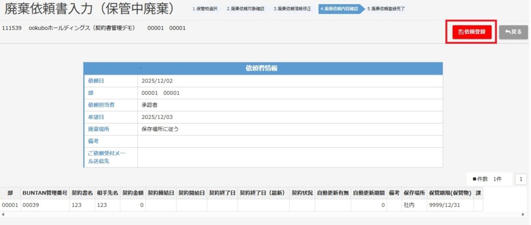Viewport: 531px width, 225px height.
Task: Click the 依頼者情報 panel header
Action: pos(264,68)
